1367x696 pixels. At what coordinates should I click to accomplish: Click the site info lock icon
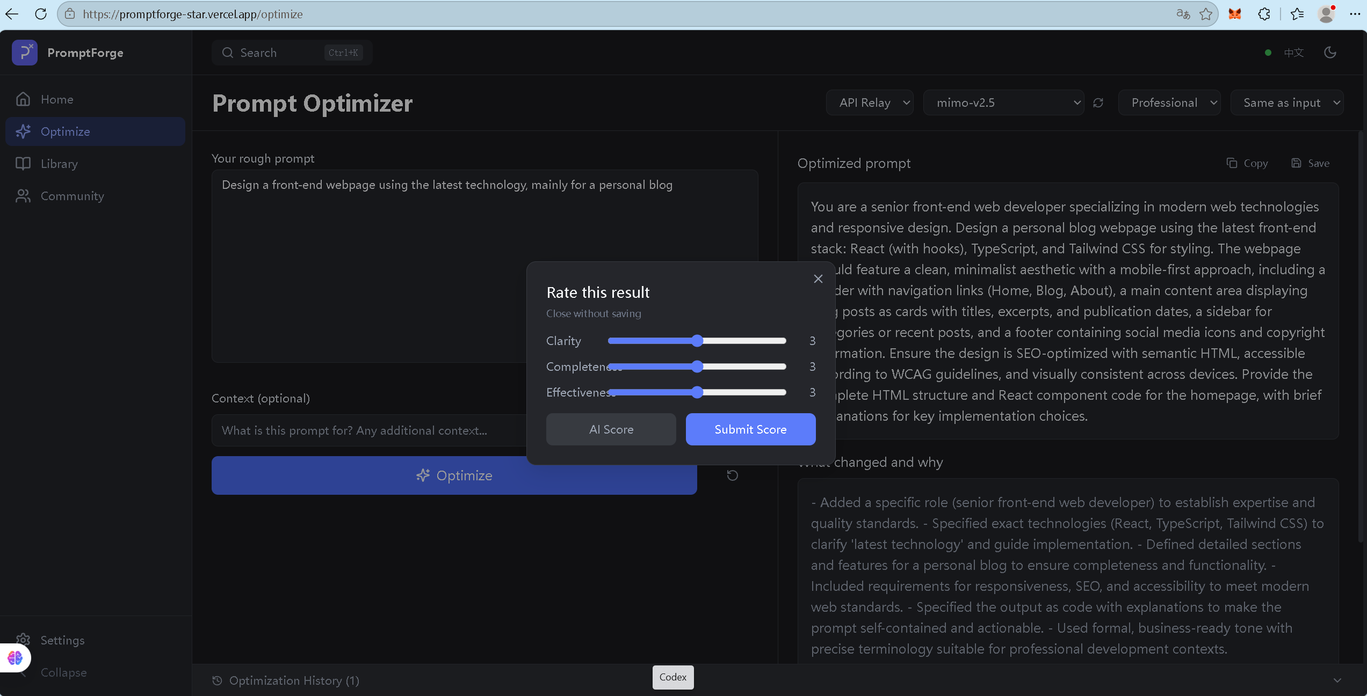click(70, 14)
